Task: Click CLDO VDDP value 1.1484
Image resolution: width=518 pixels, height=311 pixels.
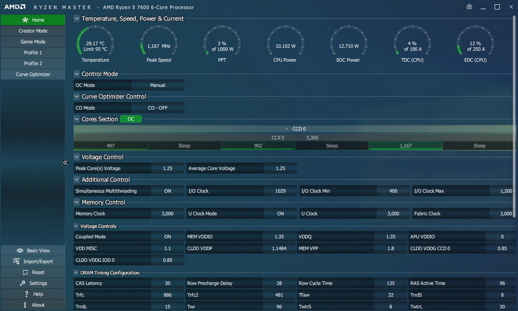Action: pos(279,248)
